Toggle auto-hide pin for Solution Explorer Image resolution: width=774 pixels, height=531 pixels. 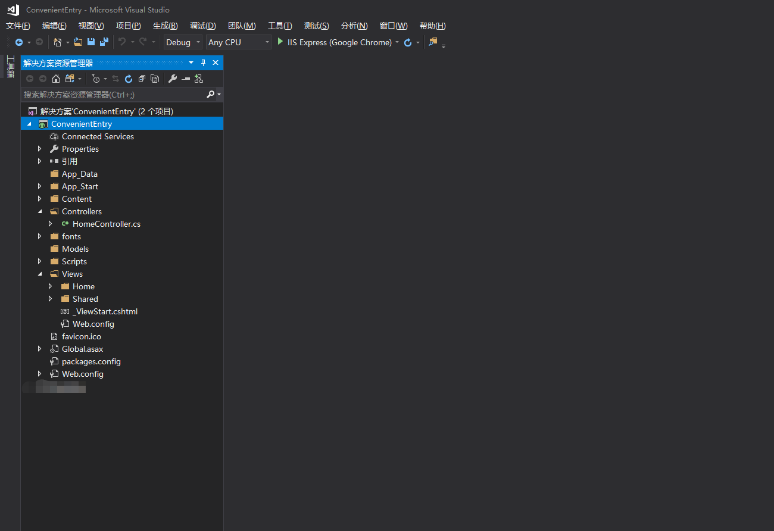pyautogui.click(x=203, y=63)
